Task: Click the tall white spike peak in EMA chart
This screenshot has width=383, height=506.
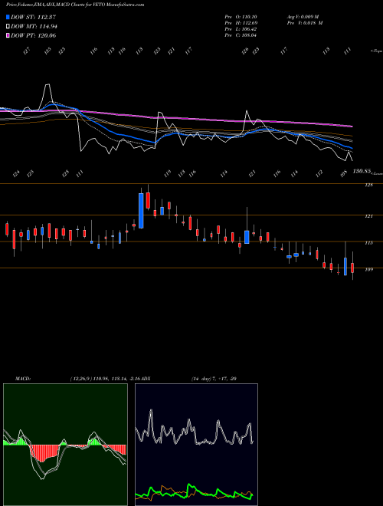Action: [47, 85]
